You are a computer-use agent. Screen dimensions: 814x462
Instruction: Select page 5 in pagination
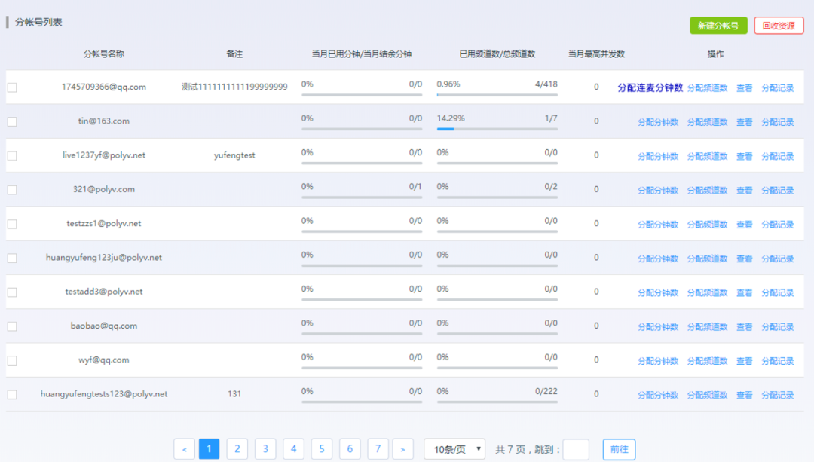pyautogui.click(x=321, y=450)
